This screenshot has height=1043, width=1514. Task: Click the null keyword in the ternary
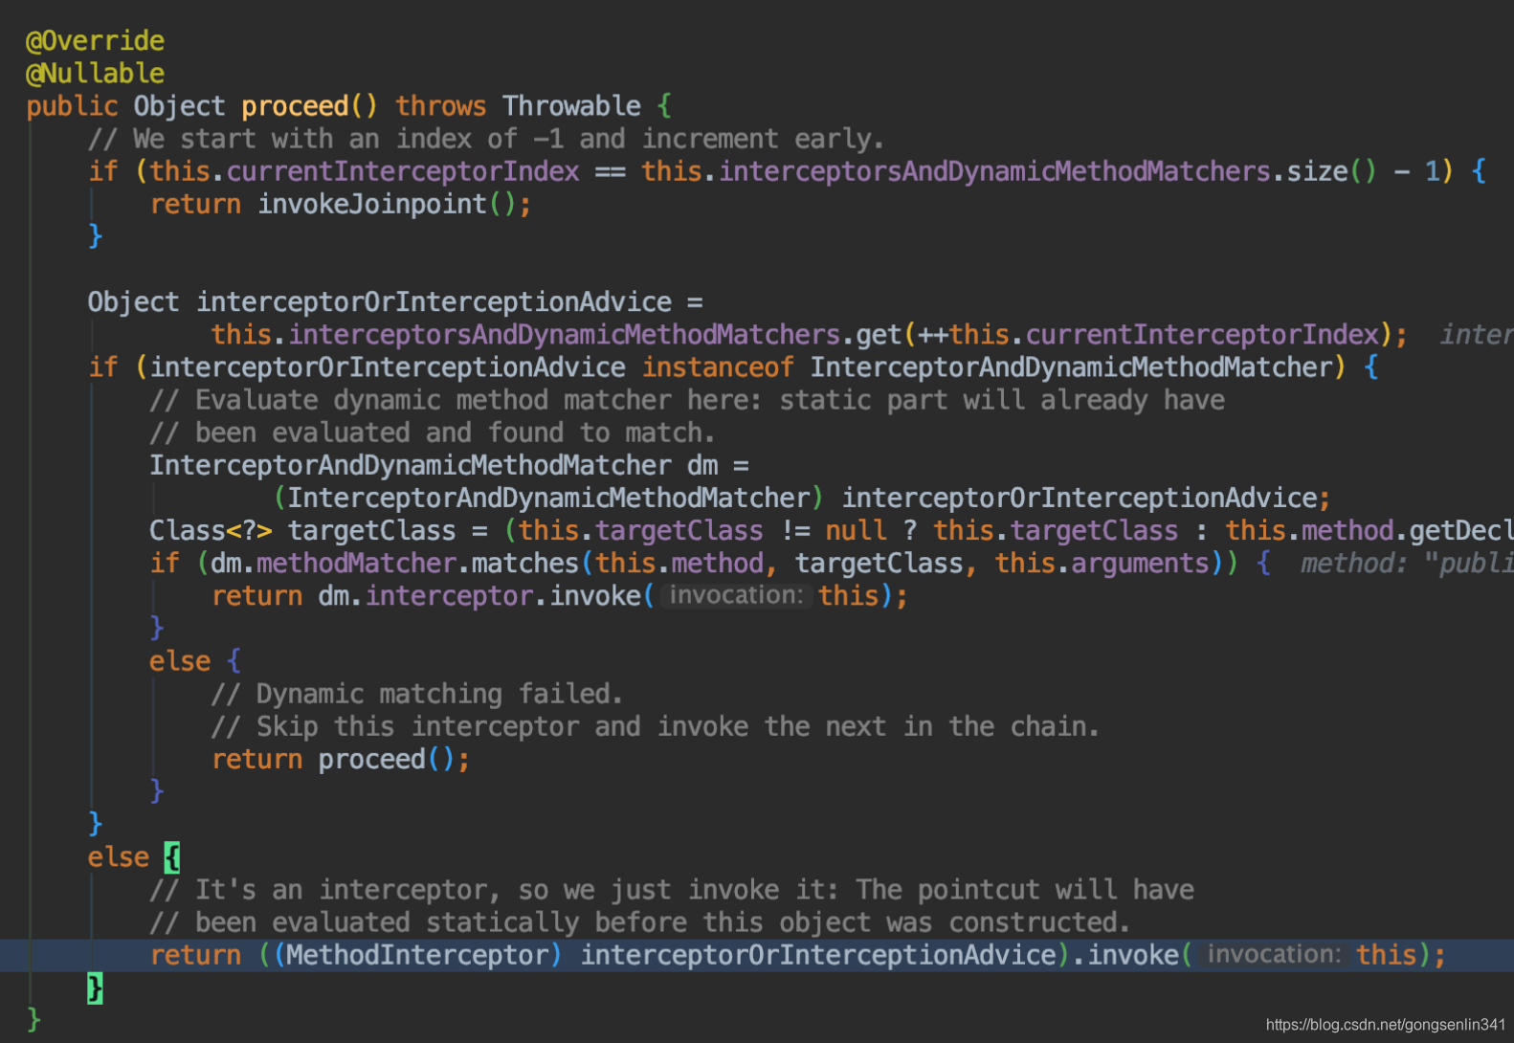[x=856, y=531]
